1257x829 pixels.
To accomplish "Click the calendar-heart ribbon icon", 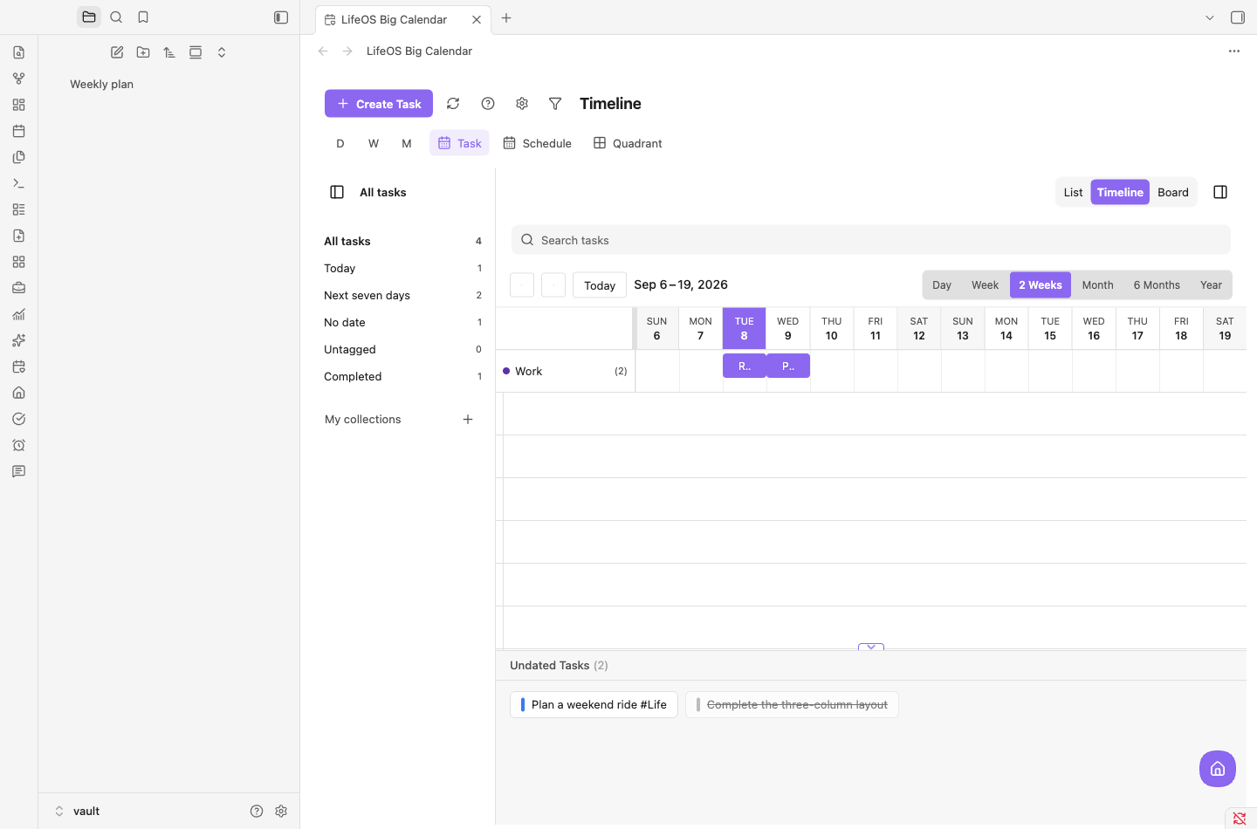I will coord(18,367).
